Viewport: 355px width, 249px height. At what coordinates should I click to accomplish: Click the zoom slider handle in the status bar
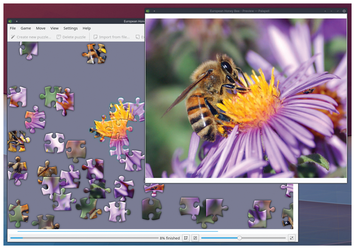[x=240, y=238]
